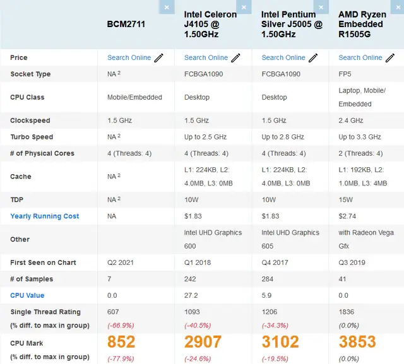Click pencil edit icon in BCM2711 price cell

click(x=158, y=57)
